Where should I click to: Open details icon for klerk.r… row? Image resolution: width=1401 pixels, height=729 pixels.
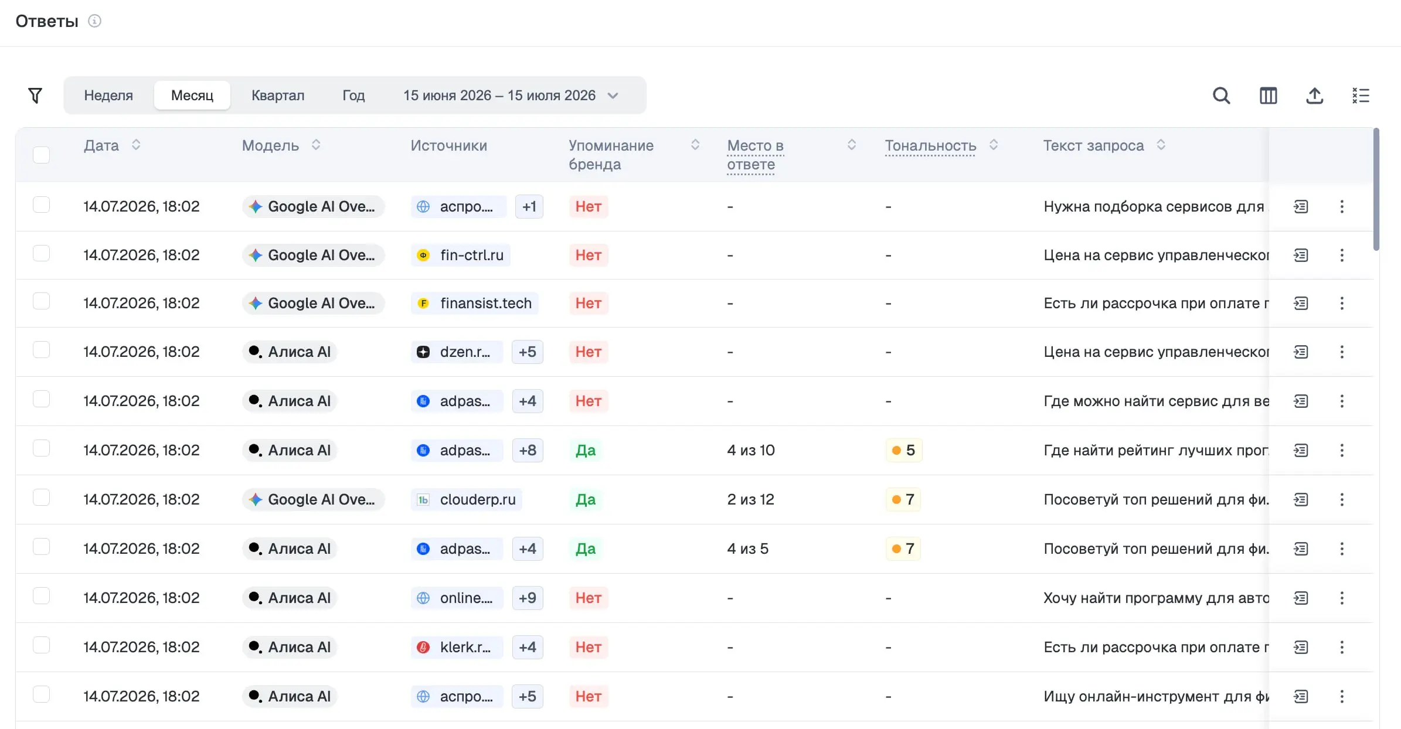1301,647
